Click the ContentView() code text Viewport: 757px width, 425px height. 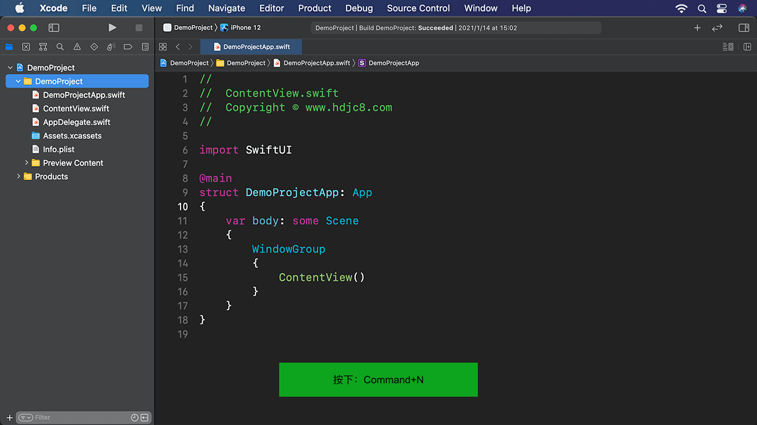322,277
